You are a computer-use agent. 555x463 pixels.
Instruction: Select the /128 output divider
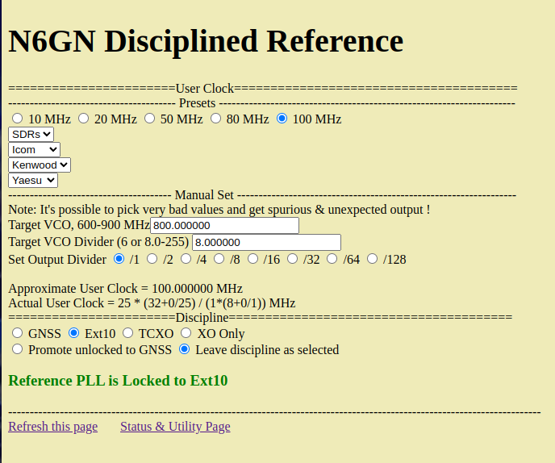(372, 259)
